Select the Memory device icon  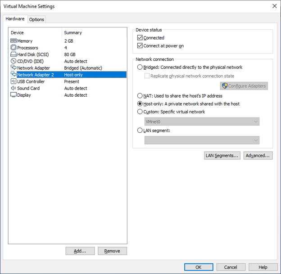[14, 41]
